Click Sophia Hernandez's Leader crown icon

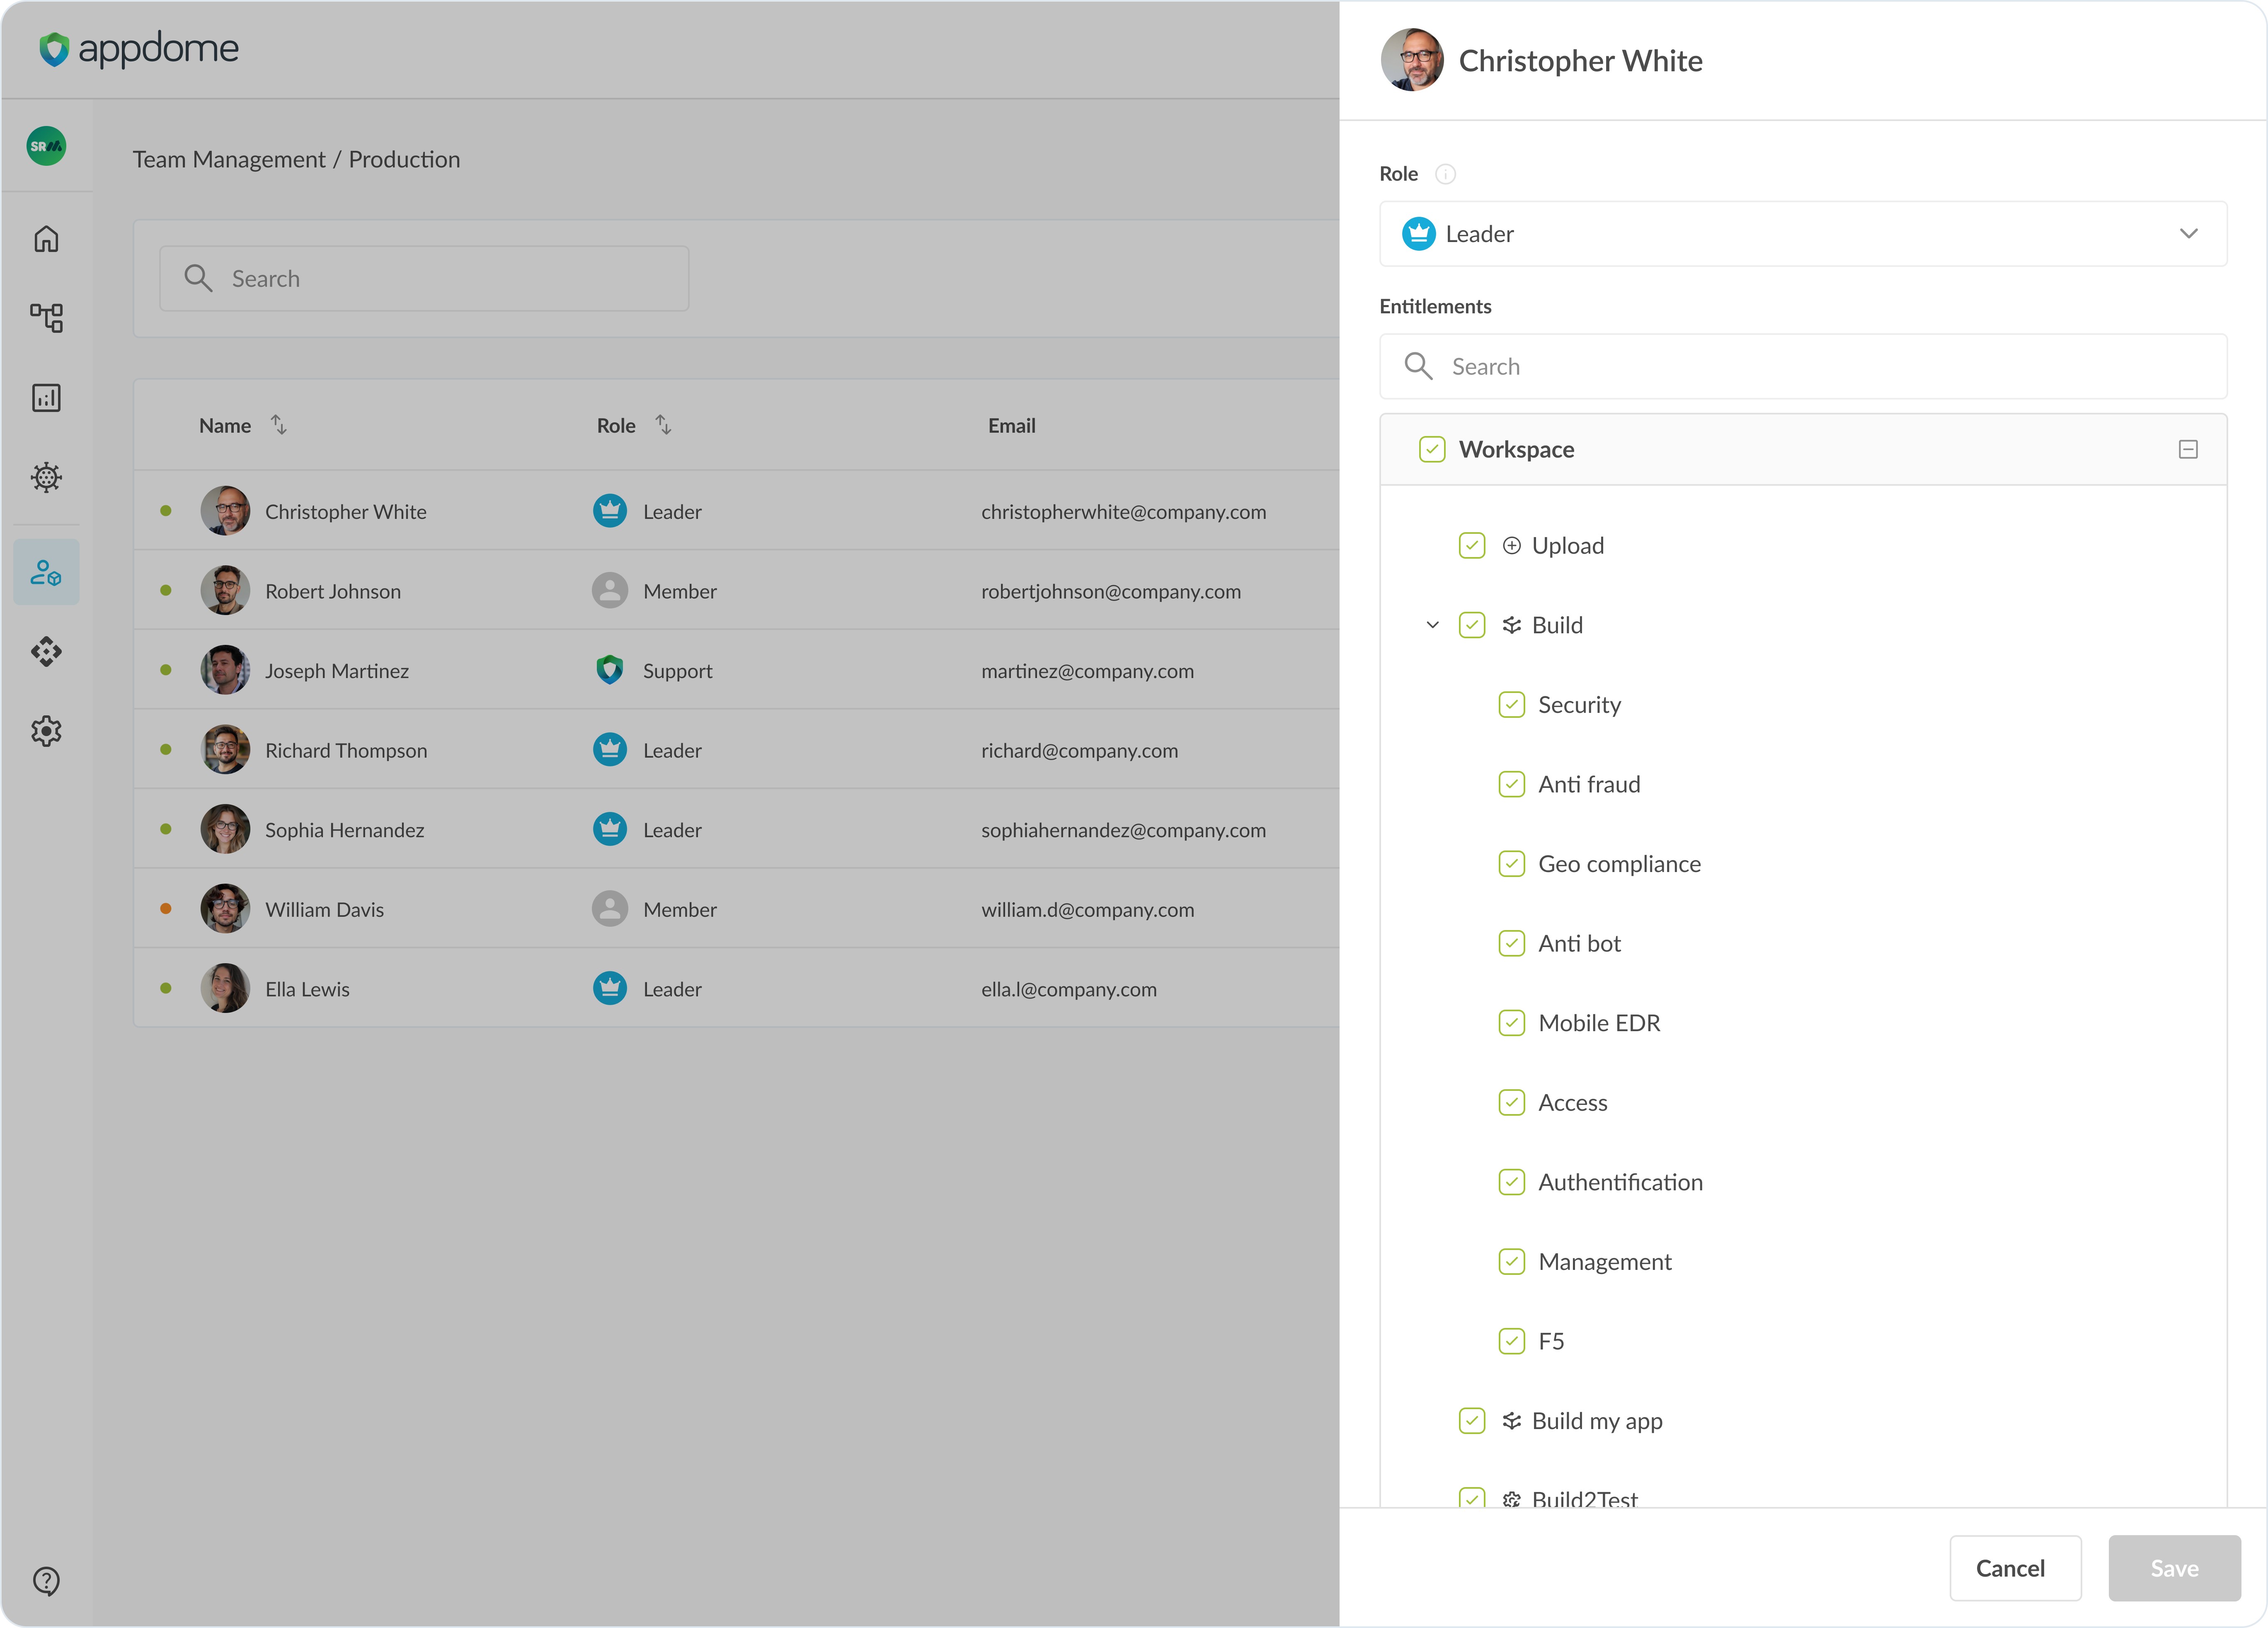tap(610, 829)
